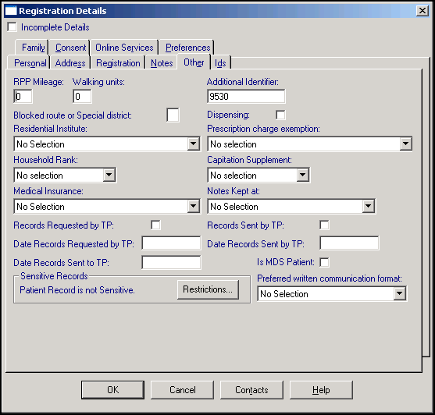Switch to the Consent tab
The image size is (435, 415).
click(70, 48)
